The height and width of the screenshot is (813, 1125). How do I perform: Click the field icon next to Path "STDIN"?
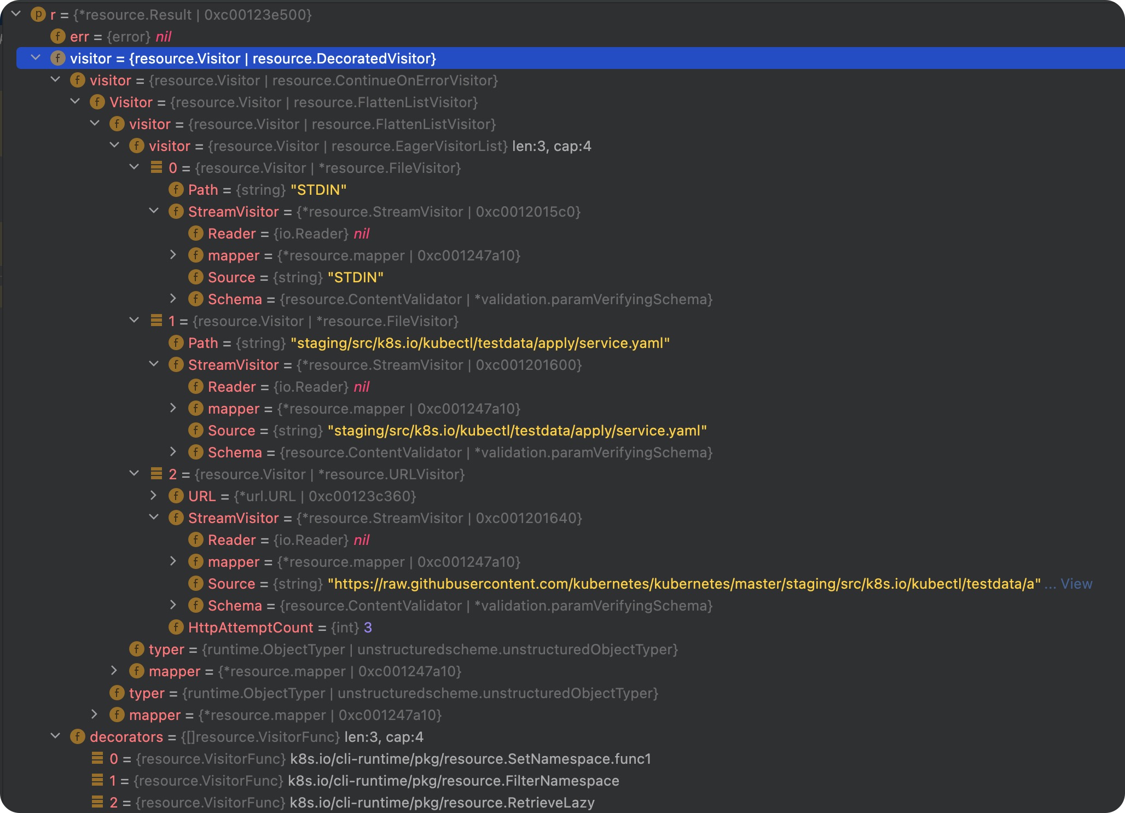(x=176, y=190)
